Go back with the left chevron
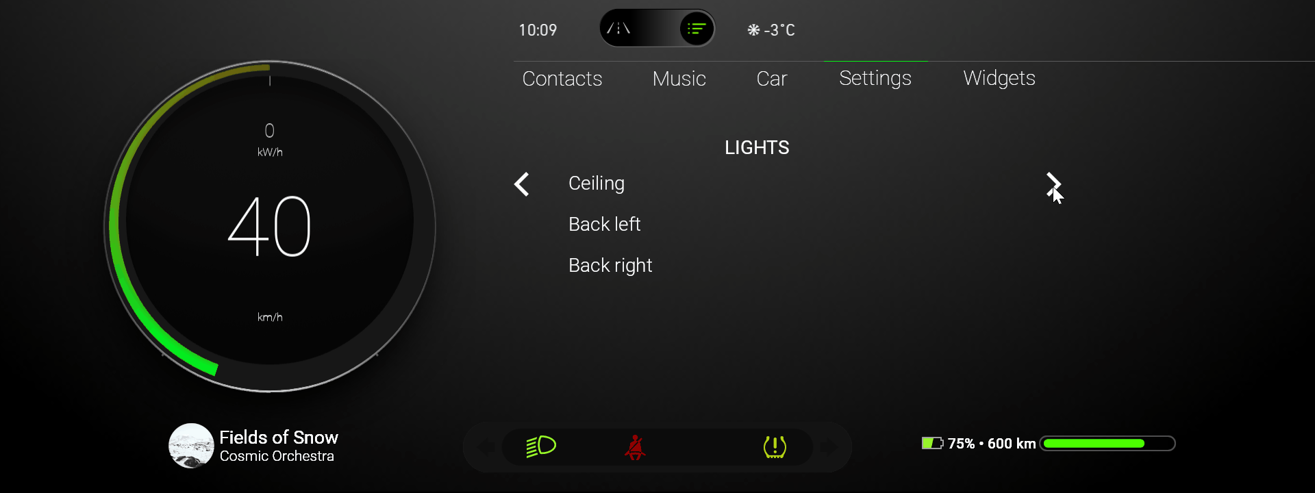Image resolution: width=1315 pixels, height=493 pixels. 522,184
